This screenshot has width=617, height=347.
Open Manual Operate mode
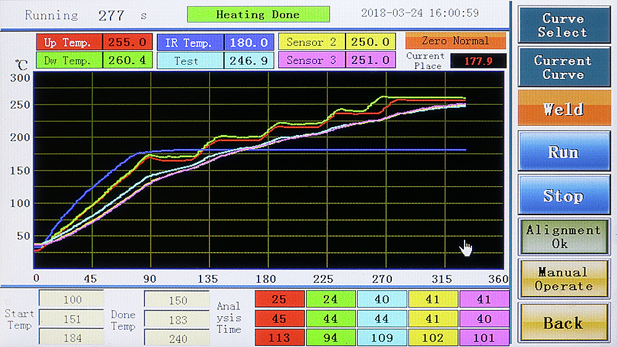[564, 279]
